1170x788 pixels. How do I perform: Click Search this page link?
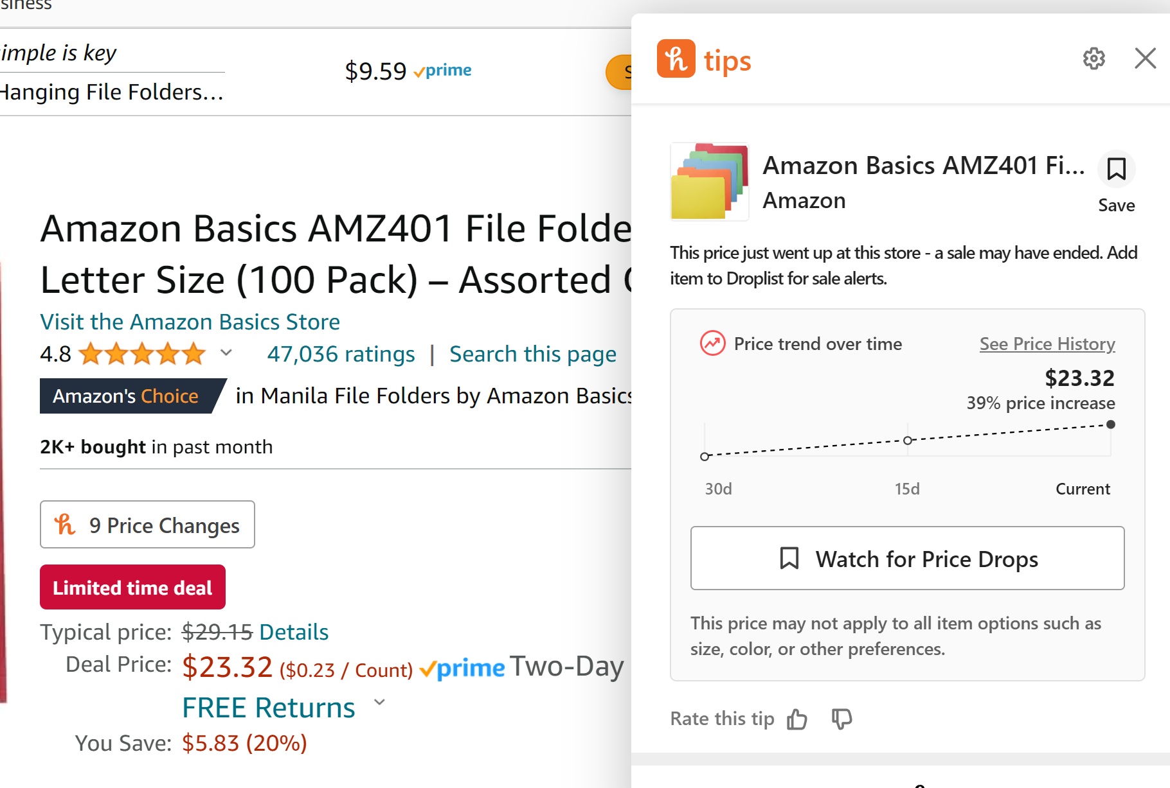532,354
